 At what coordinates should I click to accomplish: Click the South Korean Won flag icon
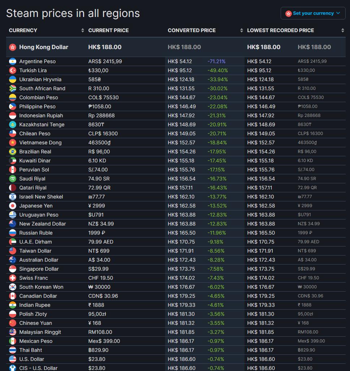(x=13, y=287)
